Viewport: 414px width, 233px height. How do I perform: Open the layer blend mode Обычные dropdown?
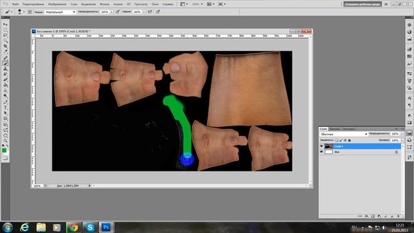pos(343,134)
